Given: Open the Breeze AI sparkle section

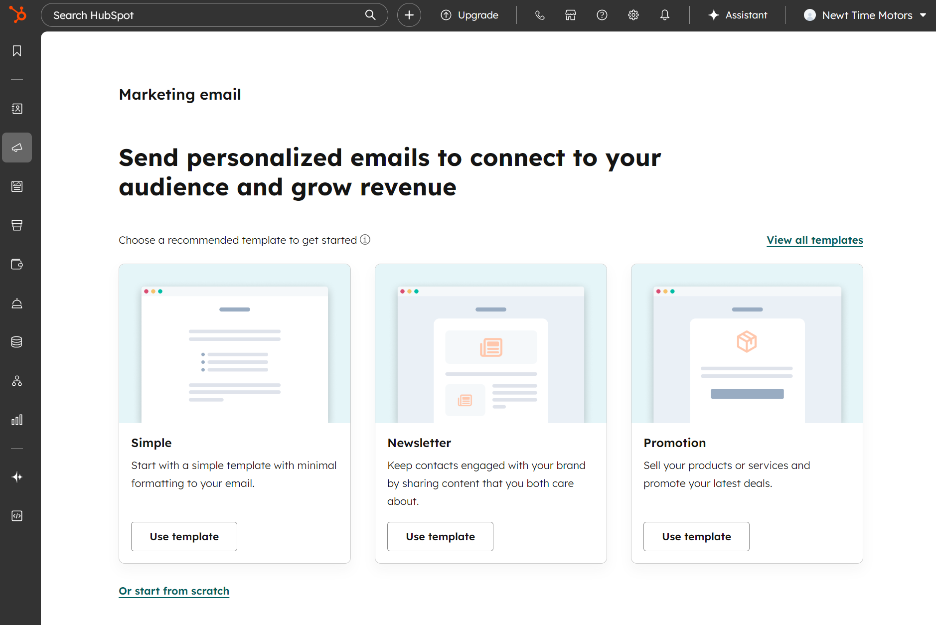Looking at the screenshot, I should click(x=17, y=476).
